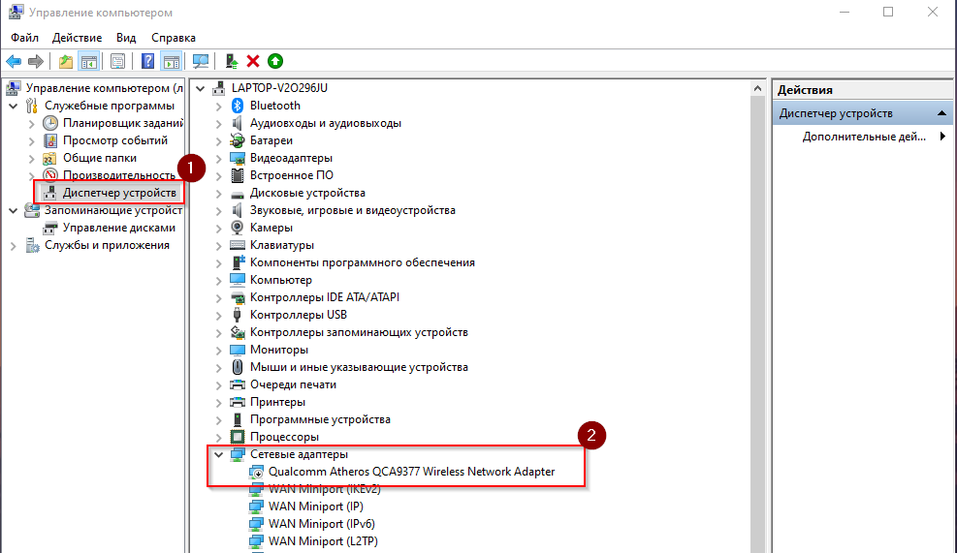Click the Контроллеры USB icon
This screenshot has width=957, height=553.
point(238,315)
